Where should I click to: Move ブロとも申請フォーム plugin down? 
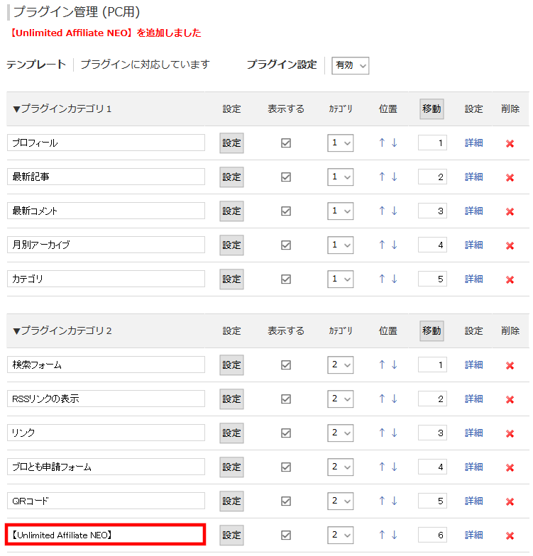point(395,467)
